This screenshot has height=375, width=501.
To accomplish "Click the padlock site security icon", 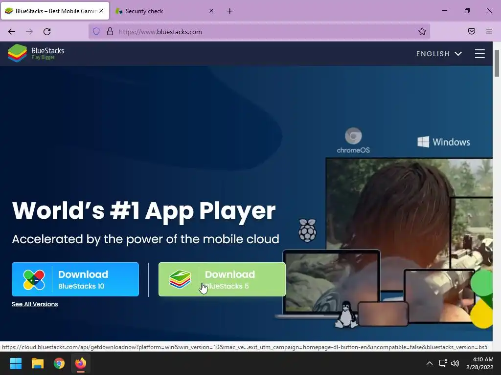I will [110, 32].
